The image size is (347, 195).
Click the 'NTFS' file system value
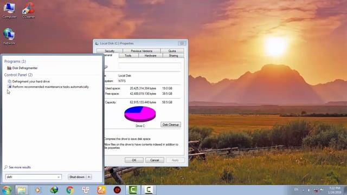(122, 81)
